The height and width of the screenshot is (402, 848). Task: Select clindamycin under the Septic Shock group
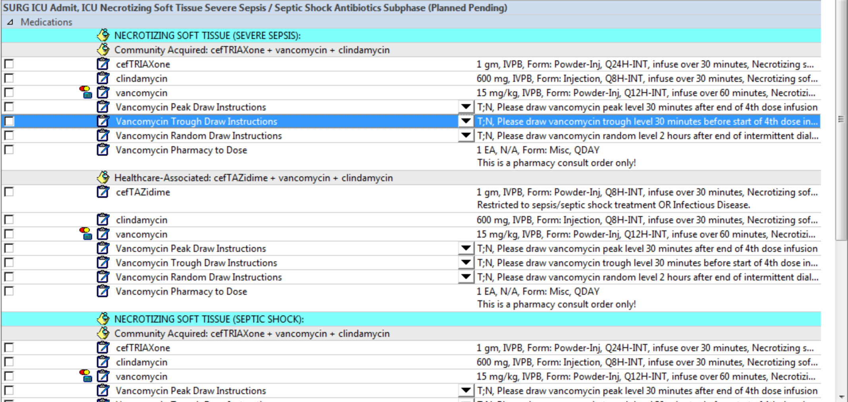tap(141, 362)
